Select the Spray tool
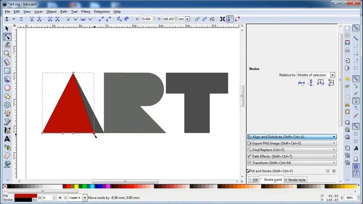 point(7,147)
